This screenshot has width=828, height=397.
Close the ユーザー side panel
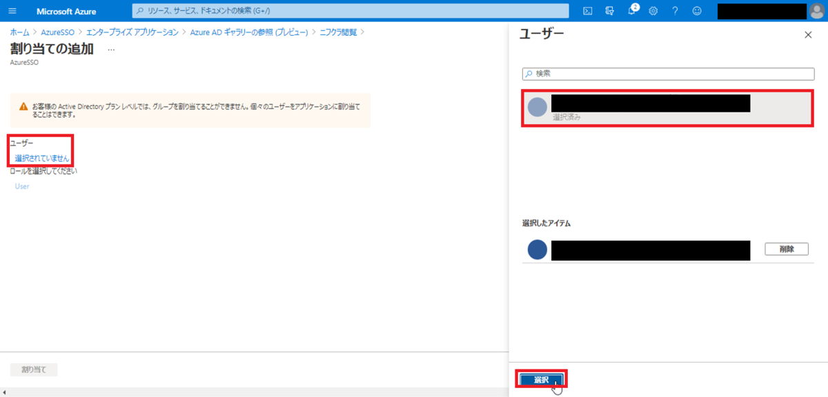click(x=808, y=35)
